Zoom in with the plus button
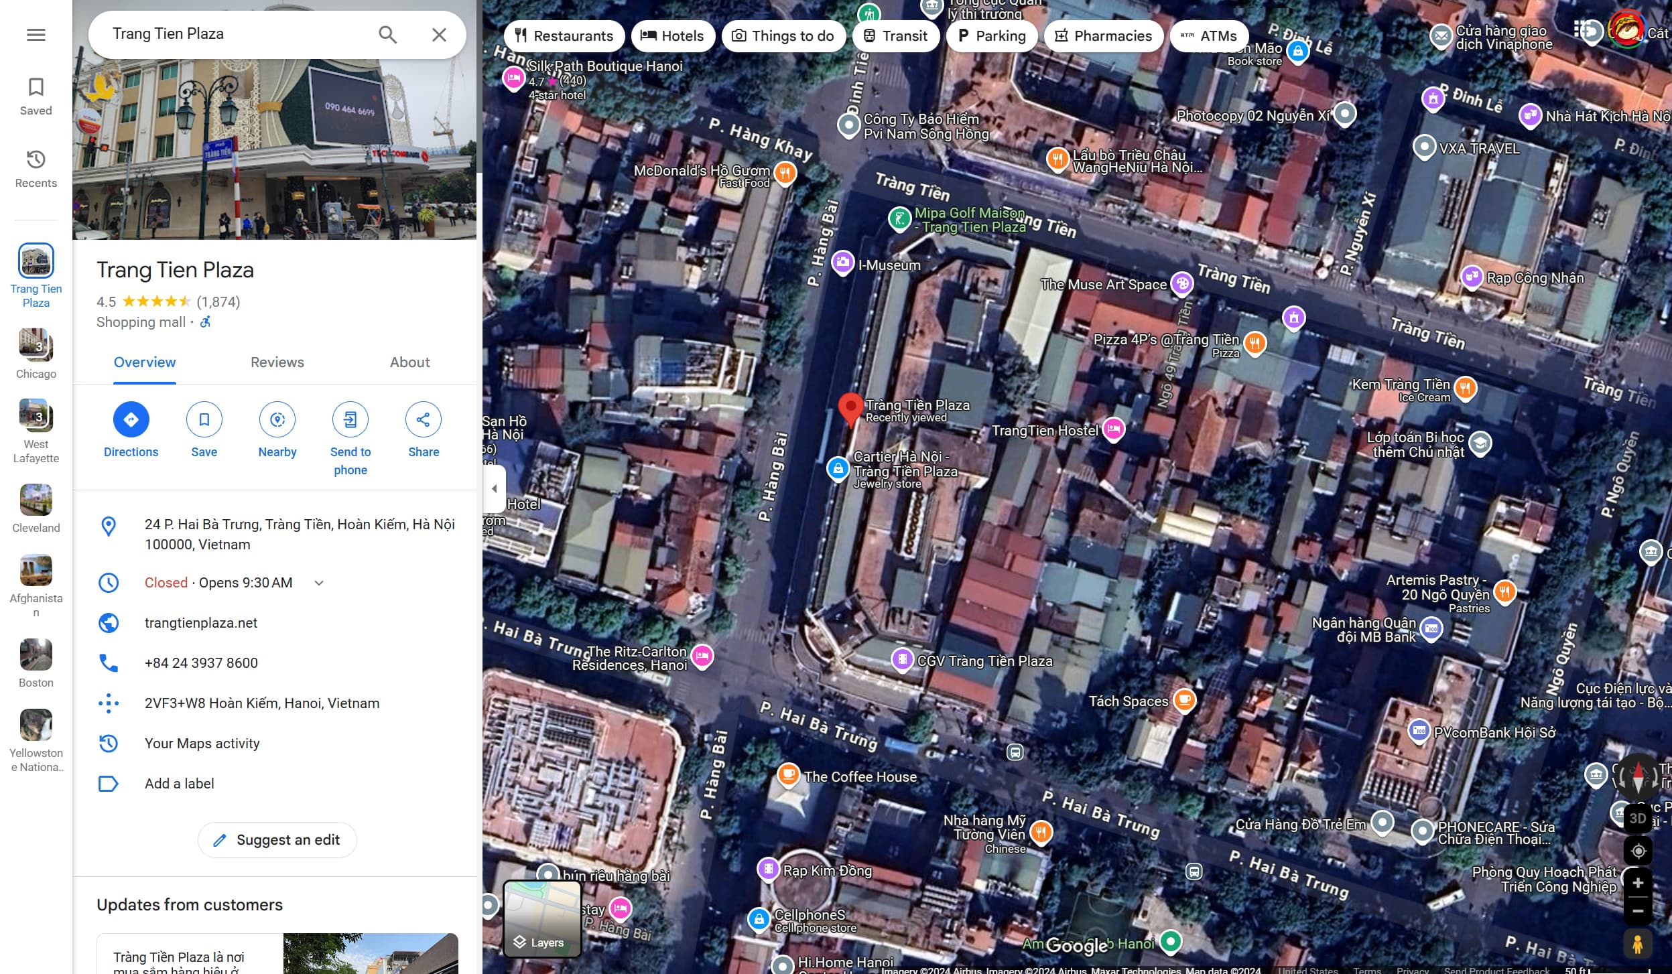The height and width of the screenshot is (974, 1672). [x=1638, y=883]
